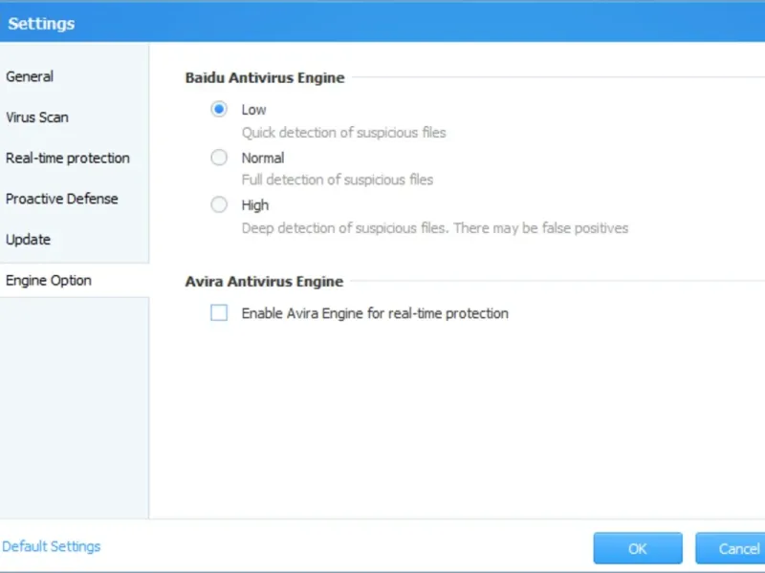This screenshot has height=573, width=765.
Task: Open the Proactive Defense section
Action: tap(62, 199)
